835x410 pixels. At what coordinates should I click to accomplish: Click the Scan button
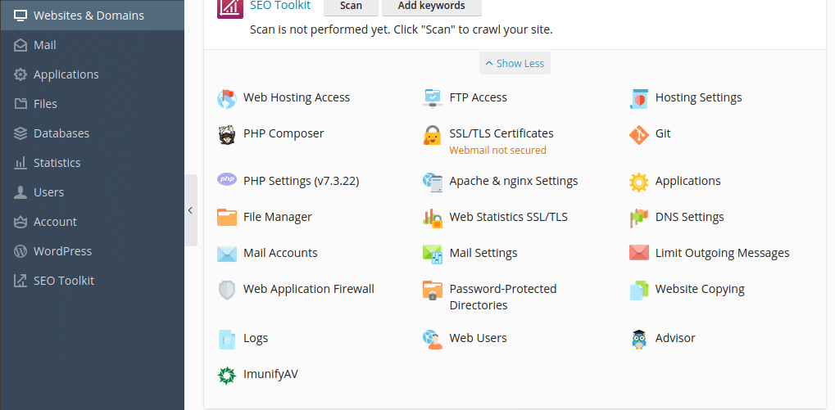[351, 7]
